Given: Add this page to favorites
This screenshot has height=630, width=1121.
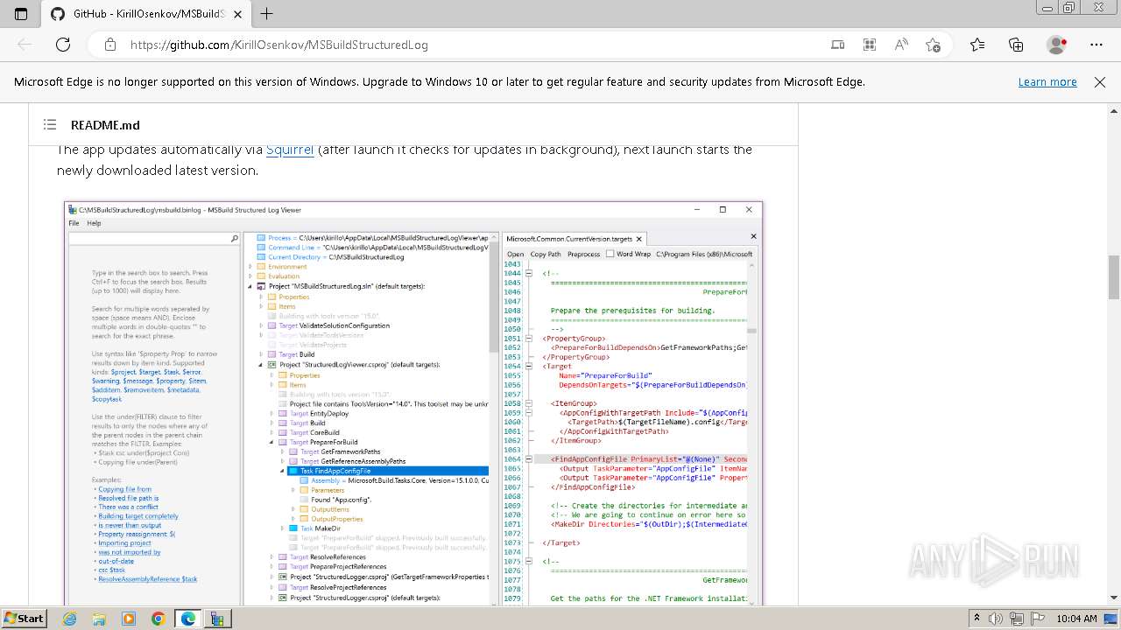Looking at the screenshot, I should [933, 45].
